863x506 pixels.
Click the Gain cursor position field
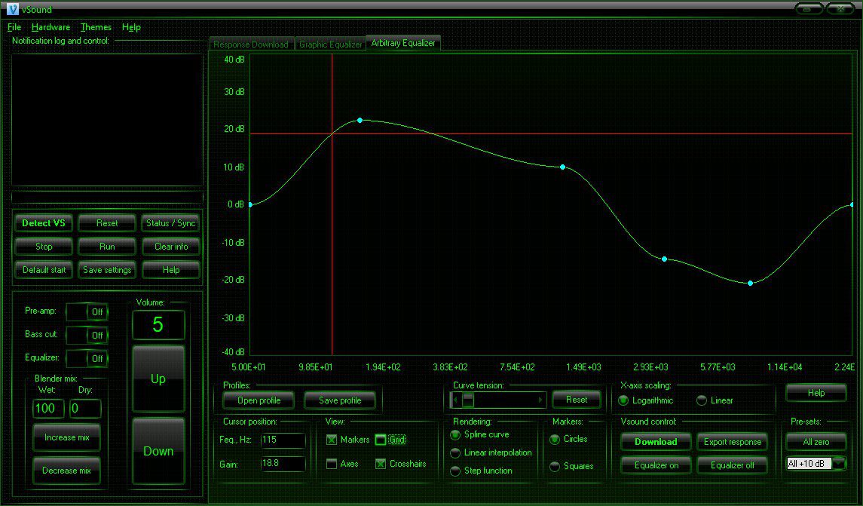[x=283, y=463]
